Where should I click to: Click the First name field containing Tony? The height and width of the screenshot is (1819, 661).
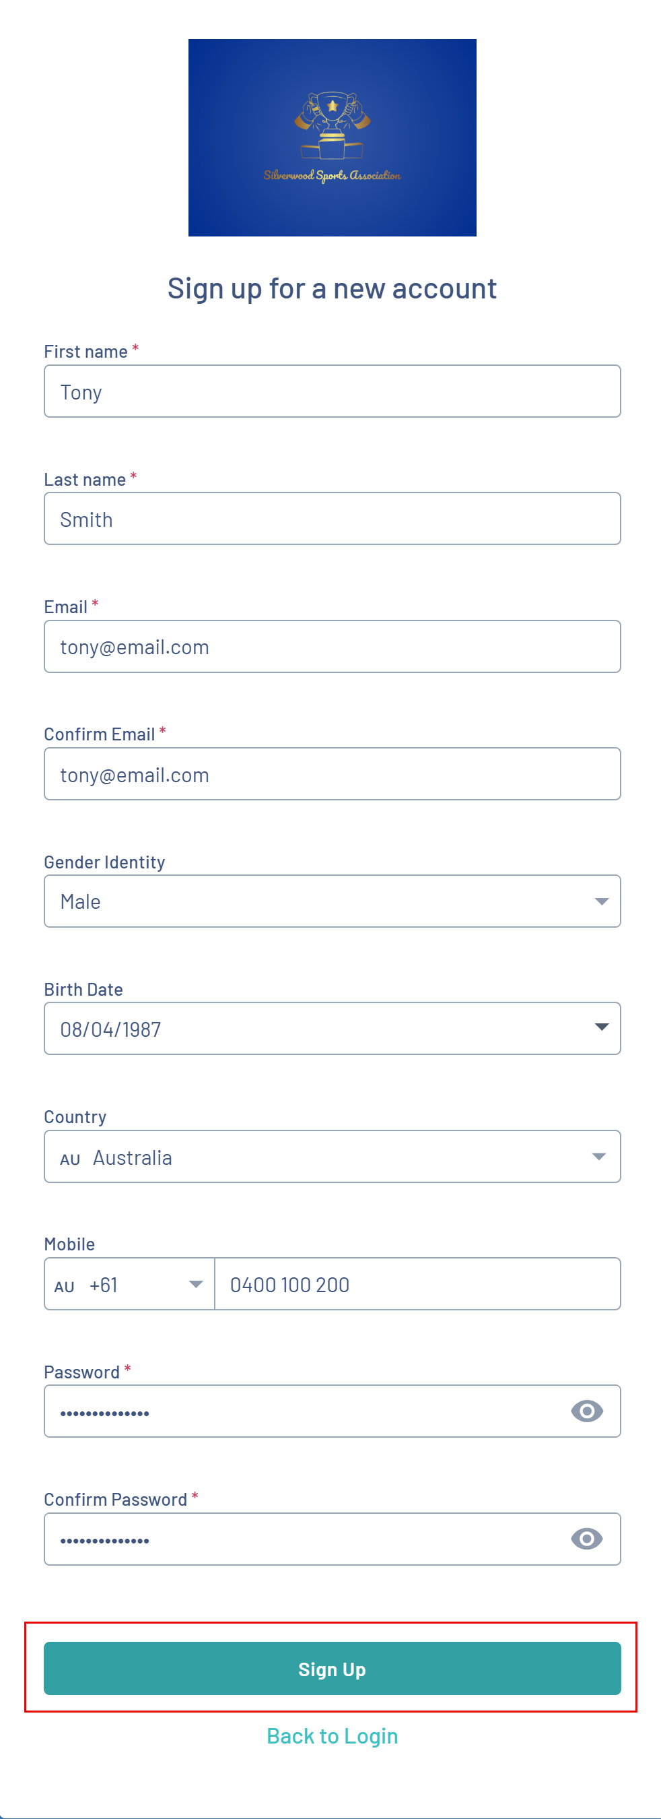(x=332, y=391)
